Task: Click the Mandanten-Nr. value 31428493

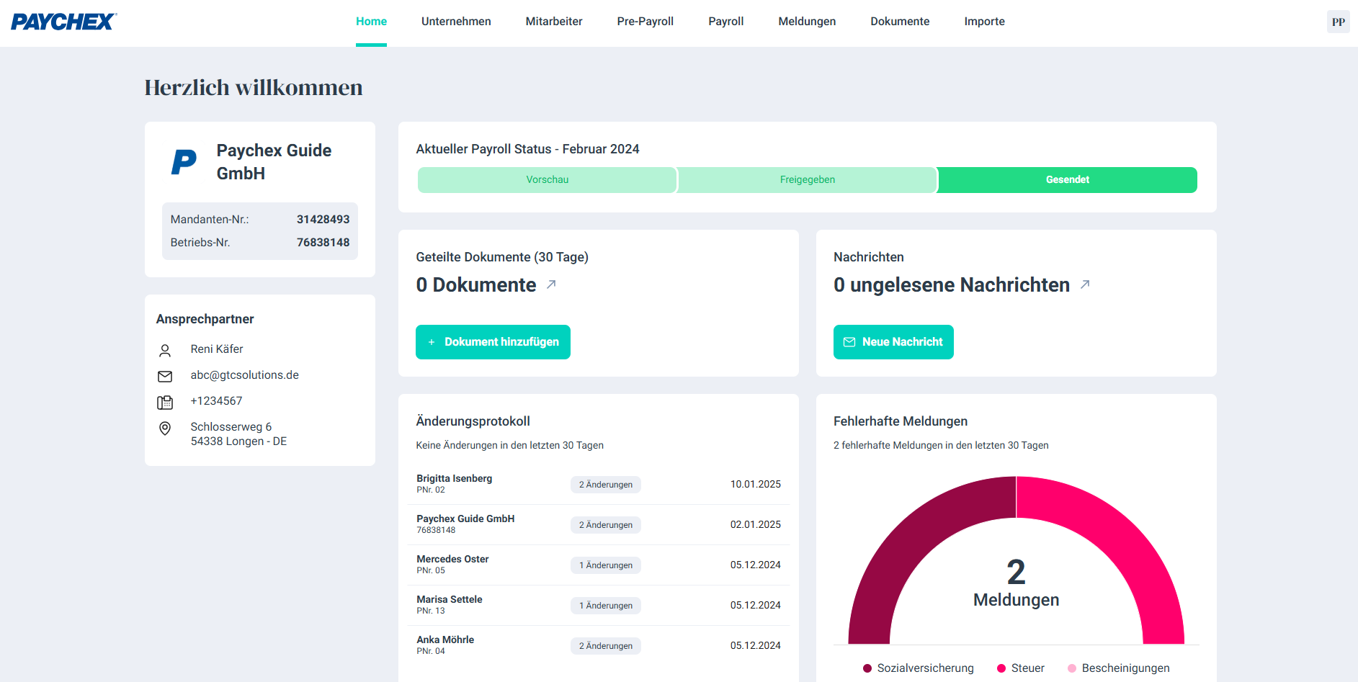Action: (323, 220)
